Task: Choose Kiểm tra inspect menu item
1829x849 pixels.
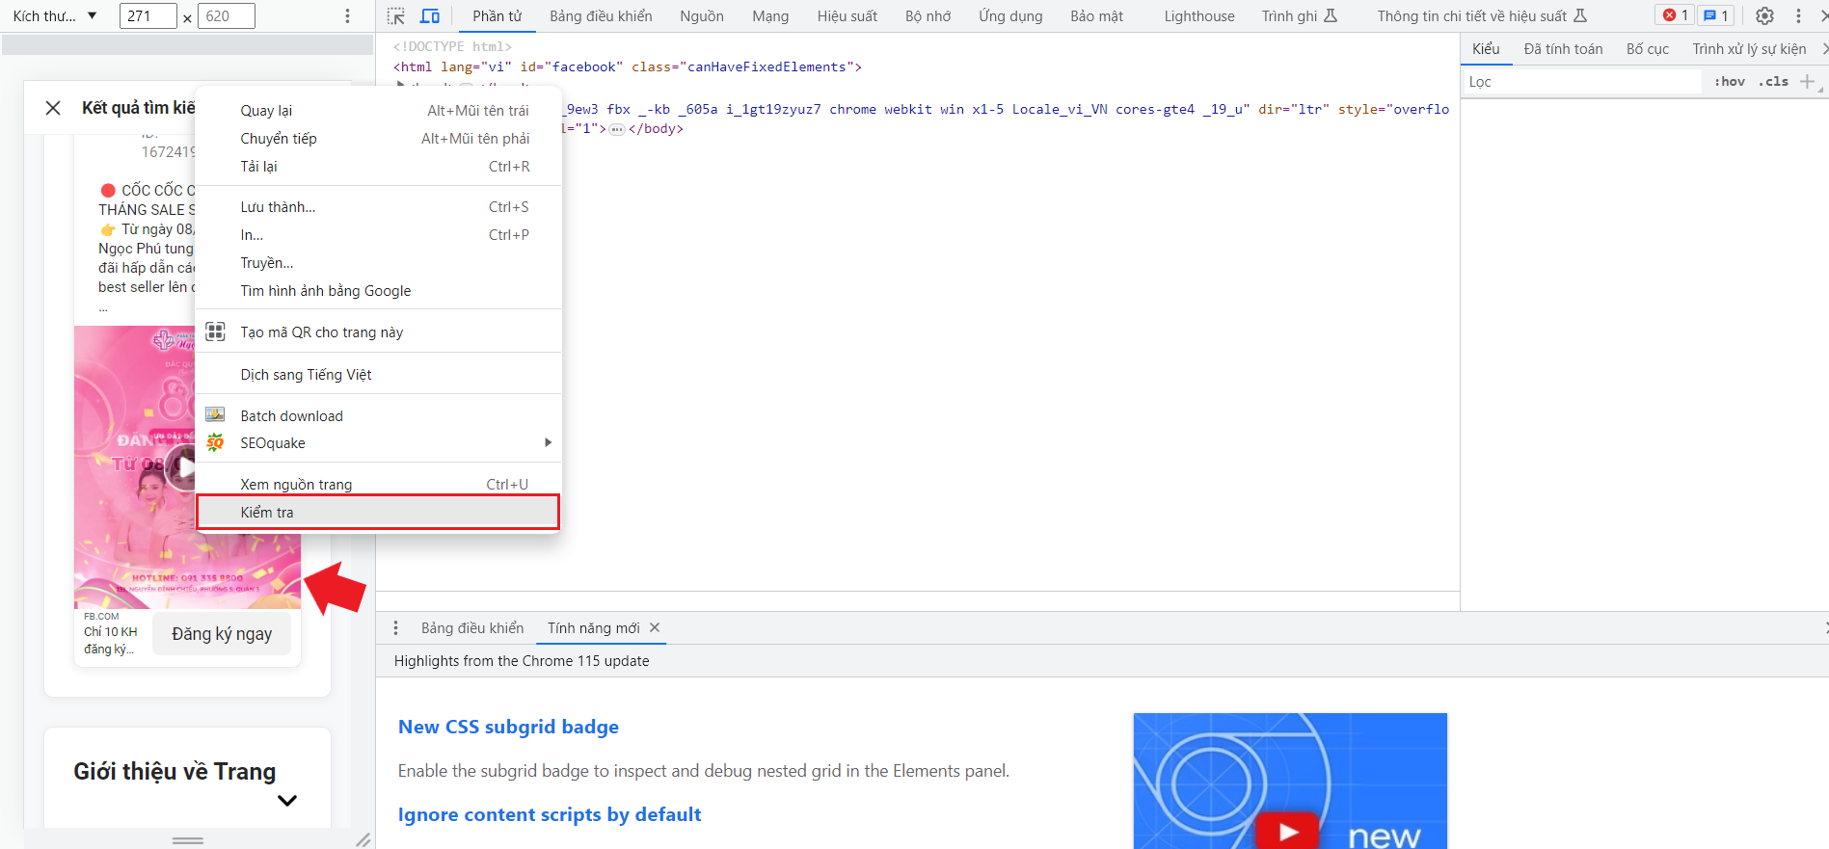Action: tap(378, 513)
